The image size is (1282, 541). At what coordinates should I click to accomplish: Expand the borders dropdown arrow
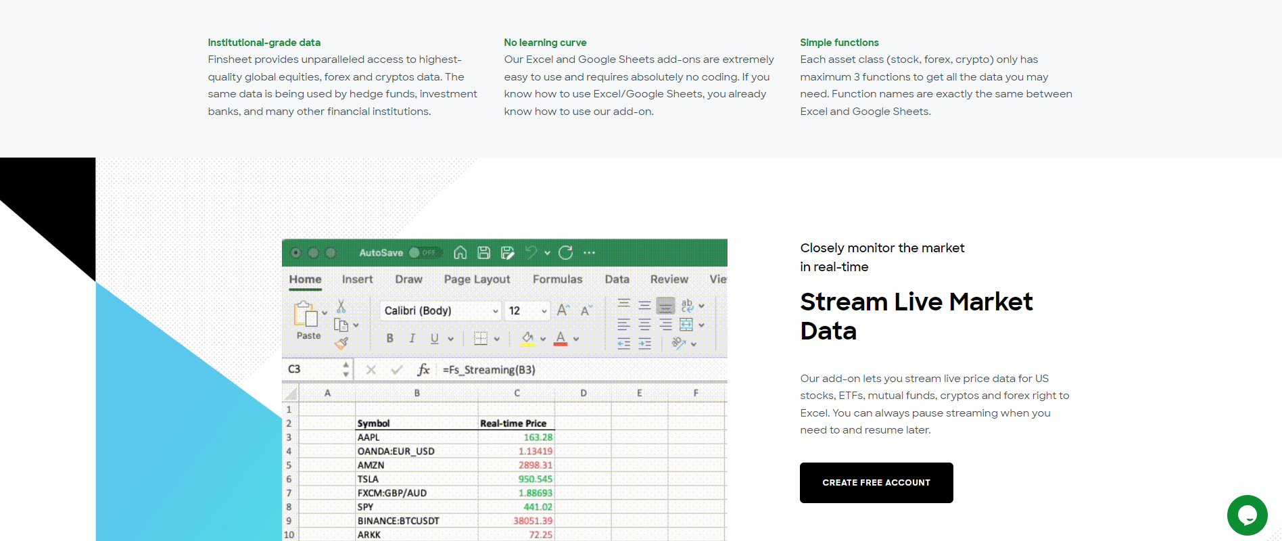(497, 339)
